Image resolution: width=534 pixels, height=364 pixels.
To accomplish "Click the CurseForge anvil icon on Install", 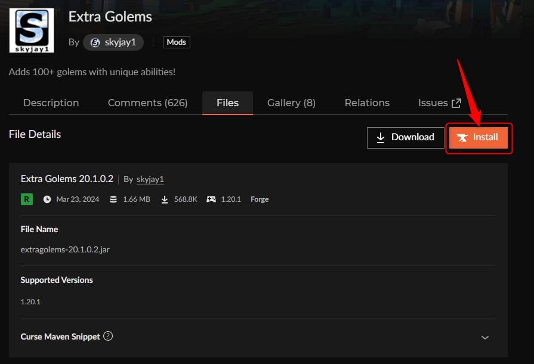I will [462, 138].
